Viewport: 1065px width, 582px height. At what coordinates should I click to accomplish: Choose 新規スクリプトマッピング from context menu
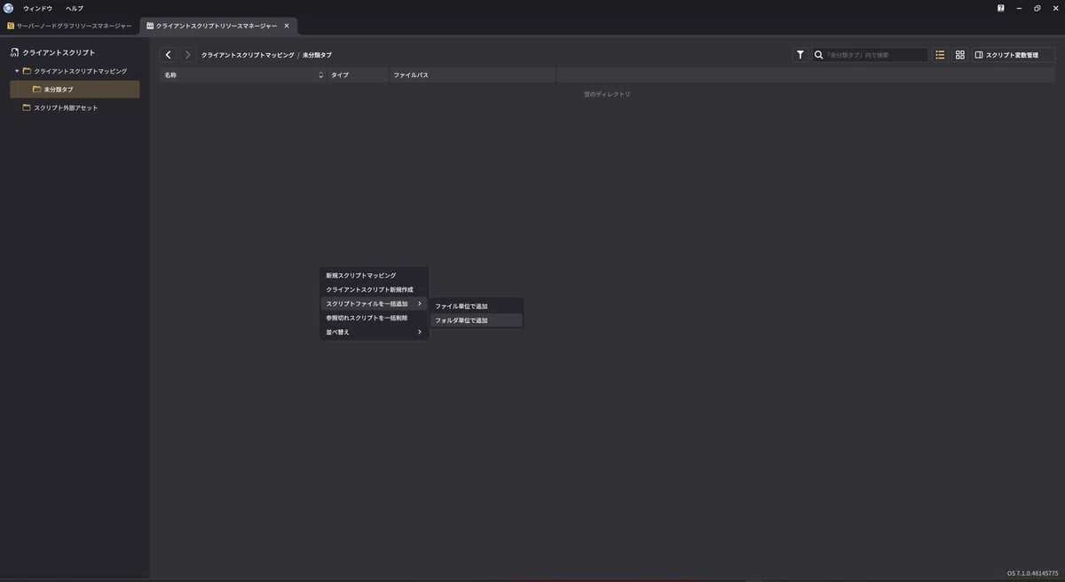[x=374, y=276]
